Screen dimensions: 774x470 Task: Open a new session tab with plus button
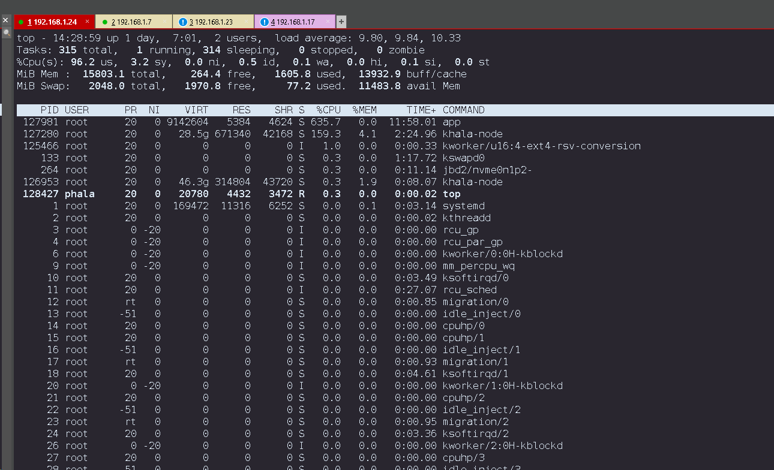click(341, 22)
